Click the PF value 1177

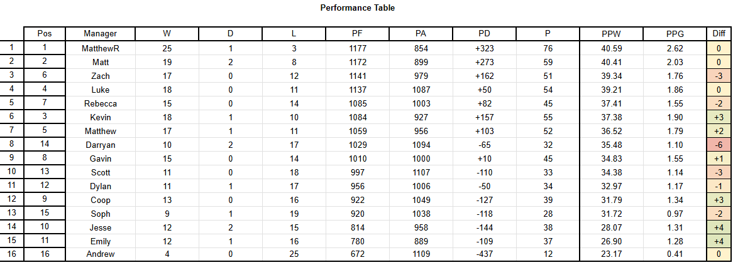coord(357,48)
